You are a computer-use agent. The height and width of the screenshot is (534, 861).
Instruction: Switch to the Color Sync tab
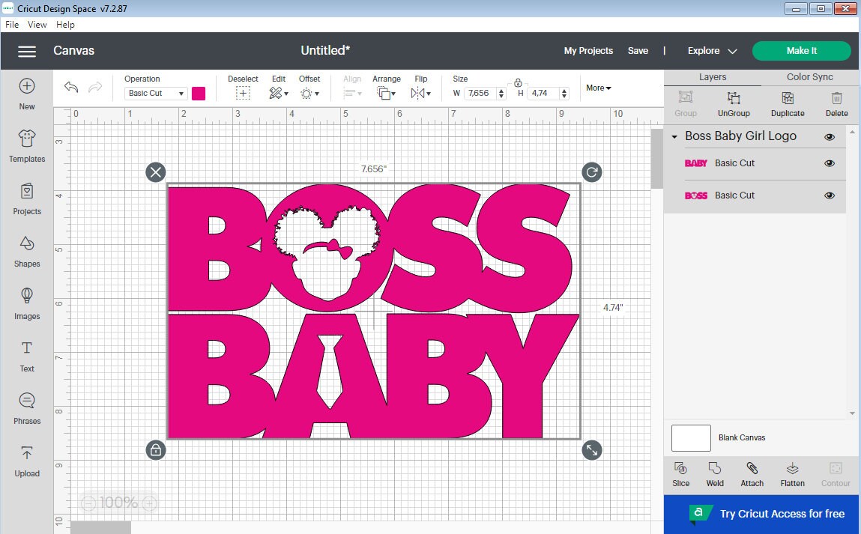point(809,76)
